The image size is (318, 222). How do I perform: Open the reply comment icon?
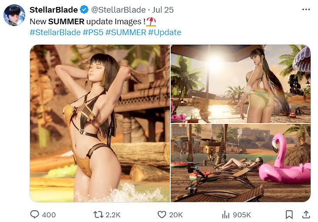point(34,215)
